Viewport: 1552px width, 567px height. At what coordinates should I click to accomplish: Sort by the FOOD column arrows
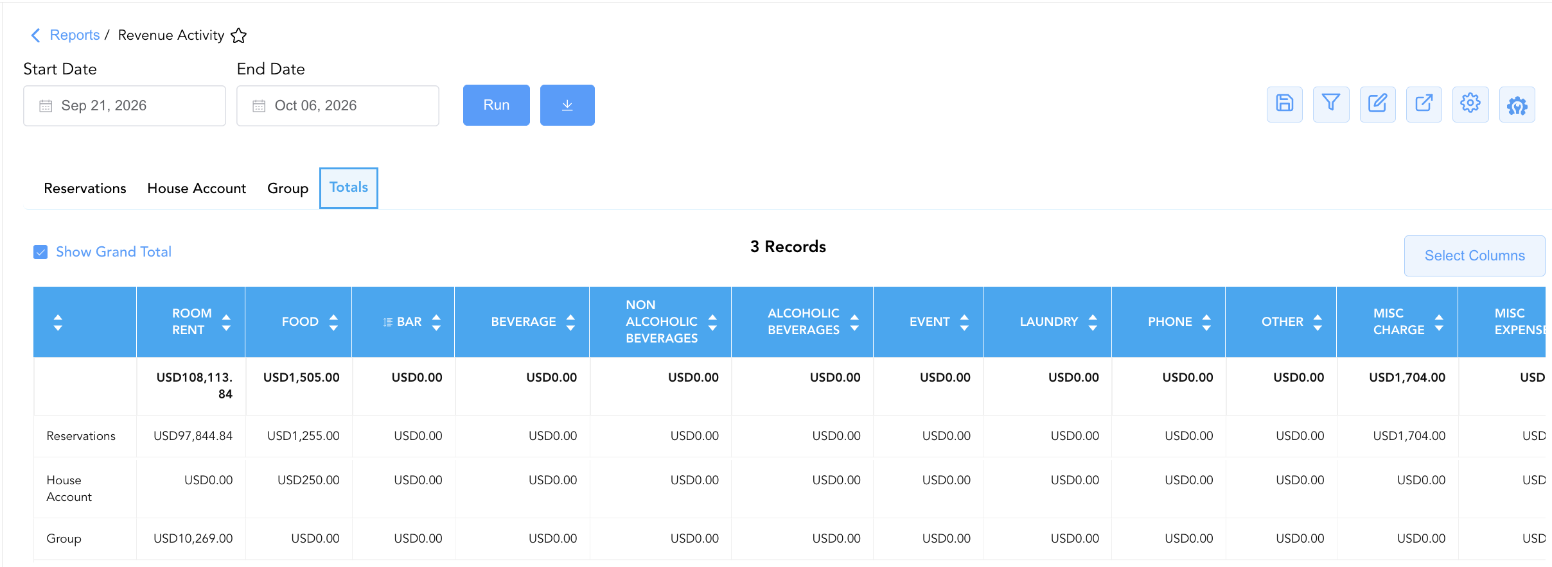[x=333, y=322]
